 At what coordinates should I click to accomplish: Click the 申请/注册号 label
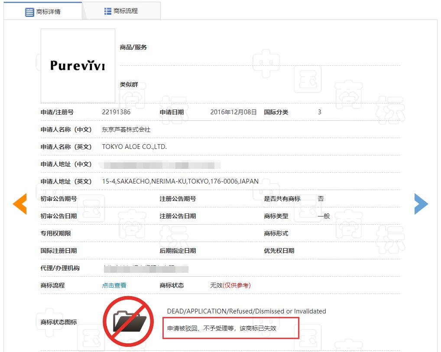57,112
